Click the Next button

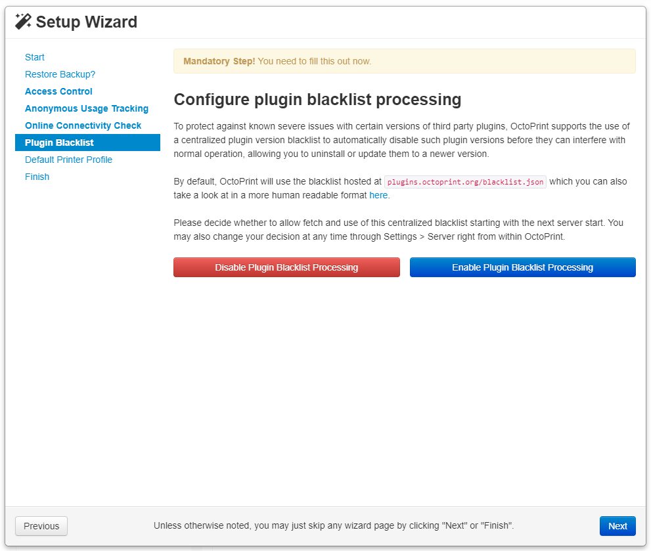coord(617,526)
